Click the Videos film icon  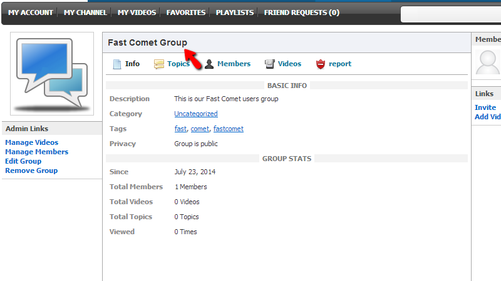coord(269,64)
